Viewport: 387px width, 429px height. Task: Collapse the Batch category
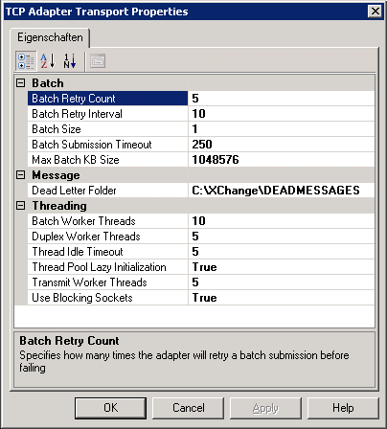20,83
